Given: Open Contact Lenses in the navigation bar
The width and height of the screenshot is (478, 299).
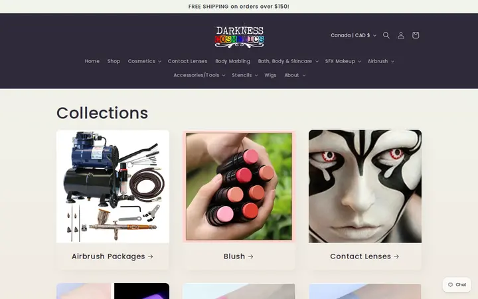Looking at the screenshot, I should tap(187, 61).
